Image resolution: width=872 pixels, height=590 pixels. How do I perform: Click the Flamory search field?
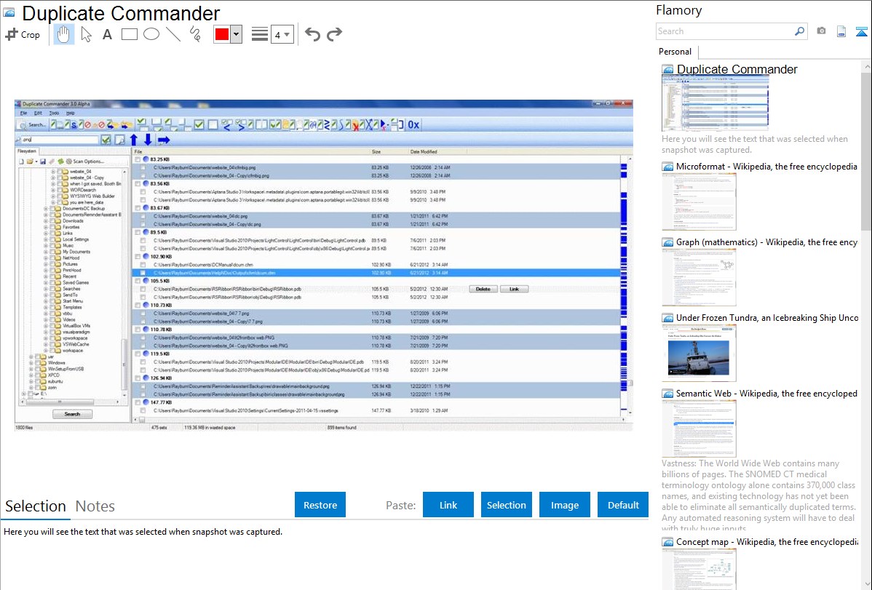[x=725, y=31]
